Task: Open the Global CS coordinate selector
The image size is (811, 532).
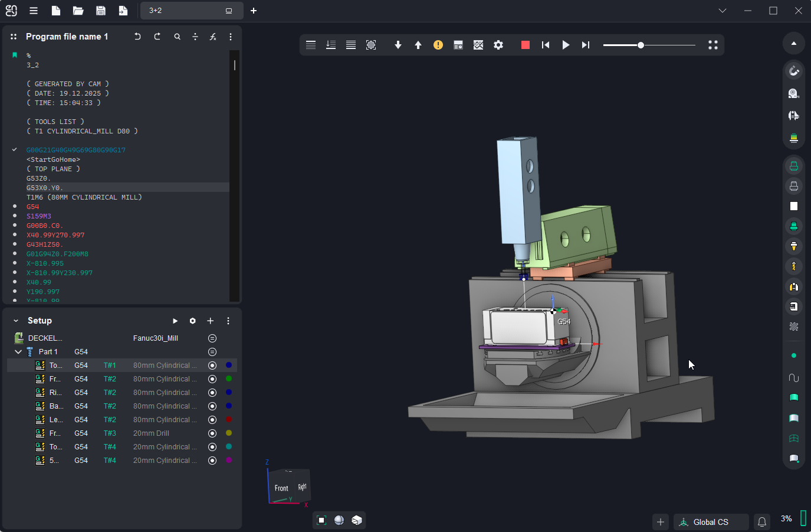Action: point(711,522)
